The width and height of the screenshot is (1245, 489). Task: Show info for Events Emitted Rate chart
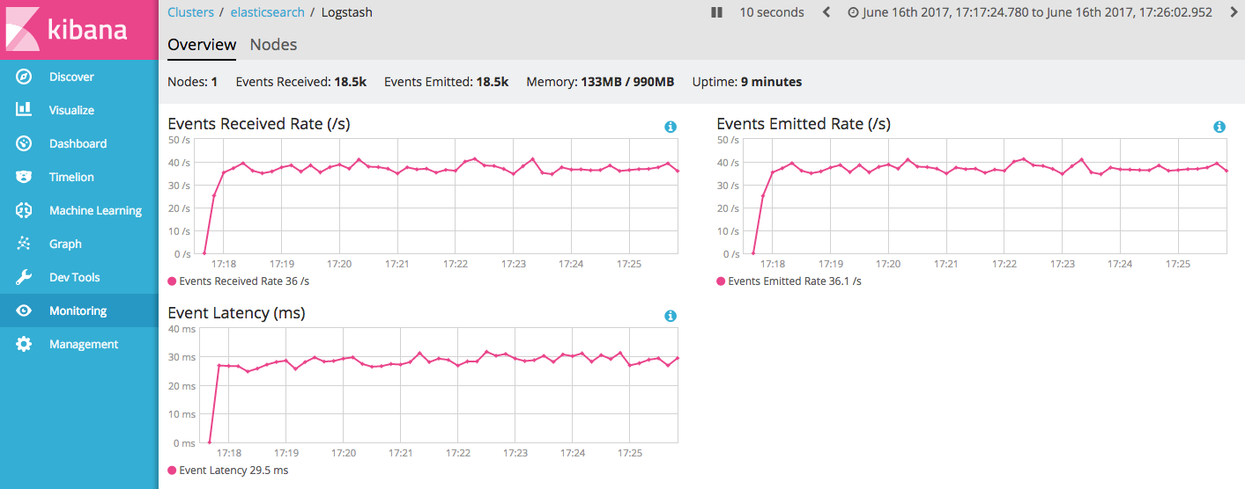pos(1219,127)
